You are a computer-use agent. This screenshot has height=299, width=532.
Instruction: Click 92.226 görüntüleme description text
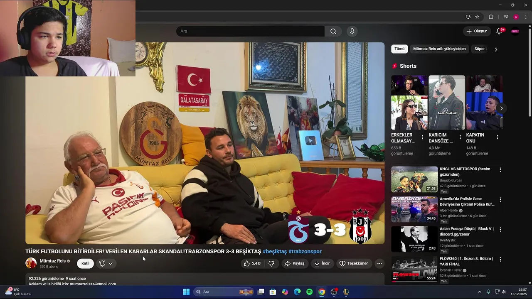click(46, 279)
